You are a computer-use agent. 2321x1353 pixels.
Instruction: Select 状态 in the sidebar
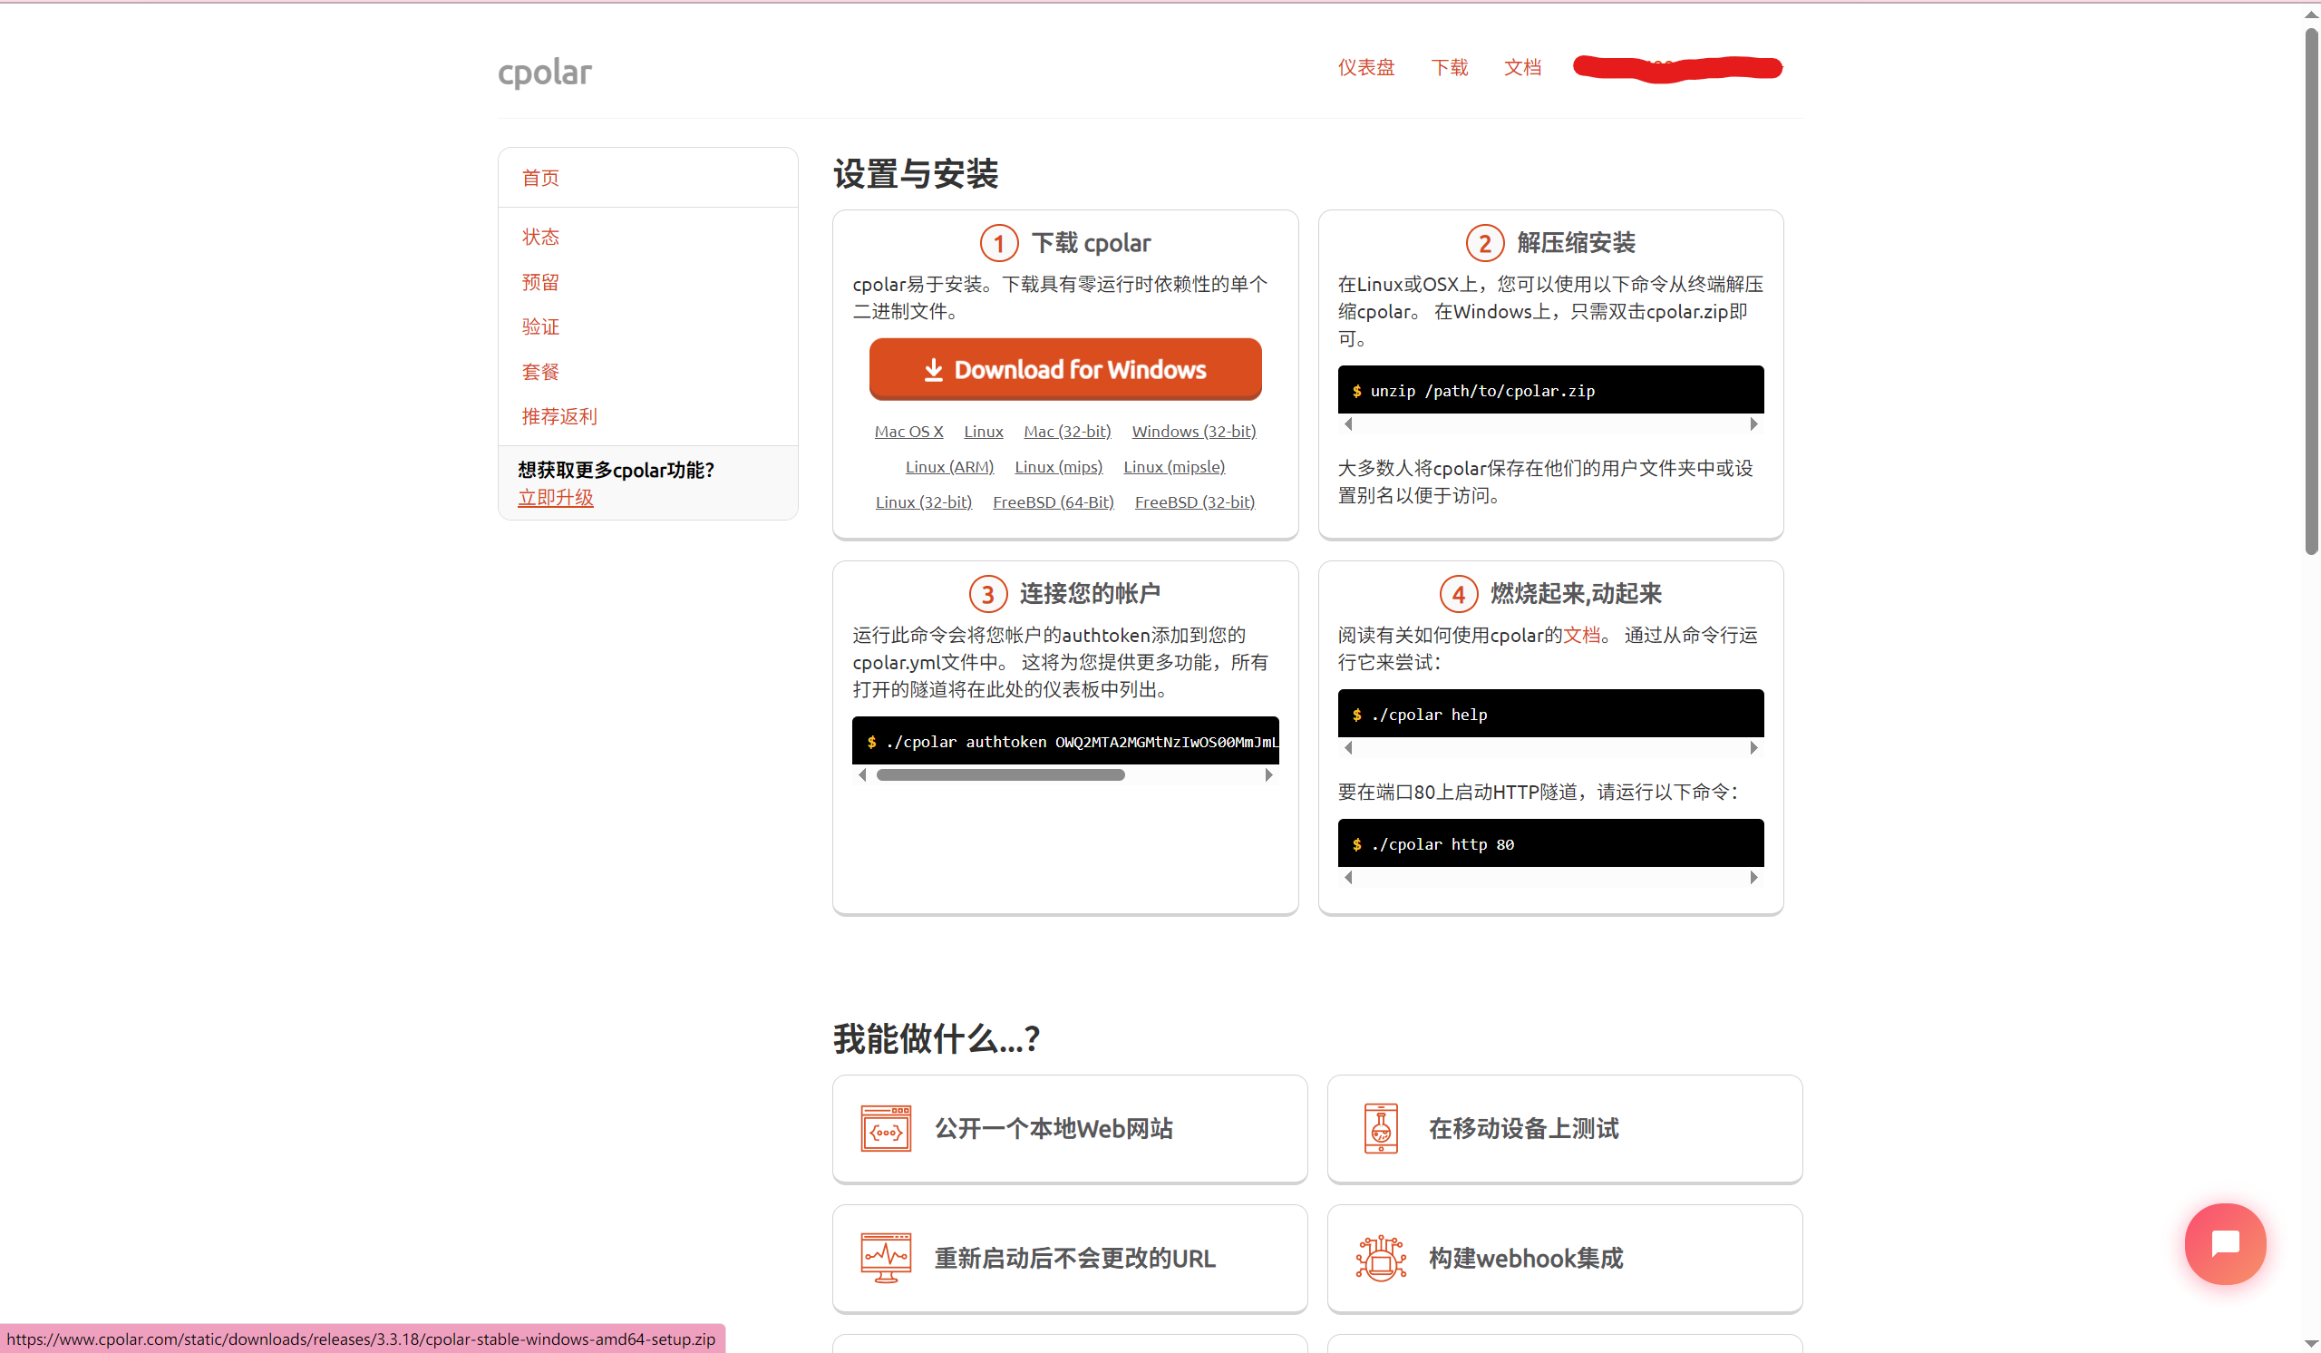click(540, 237)
